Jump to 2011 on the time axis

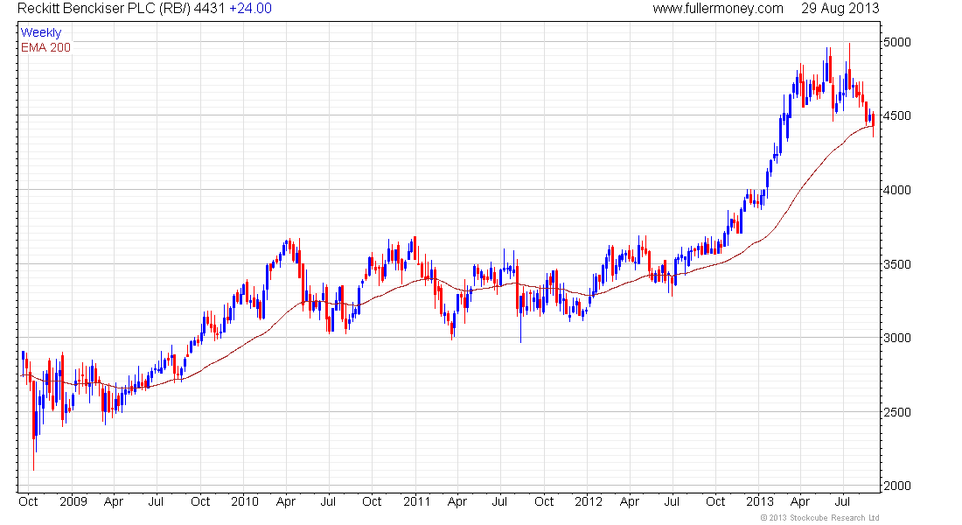pyautogui.click(x=416, y=502)
